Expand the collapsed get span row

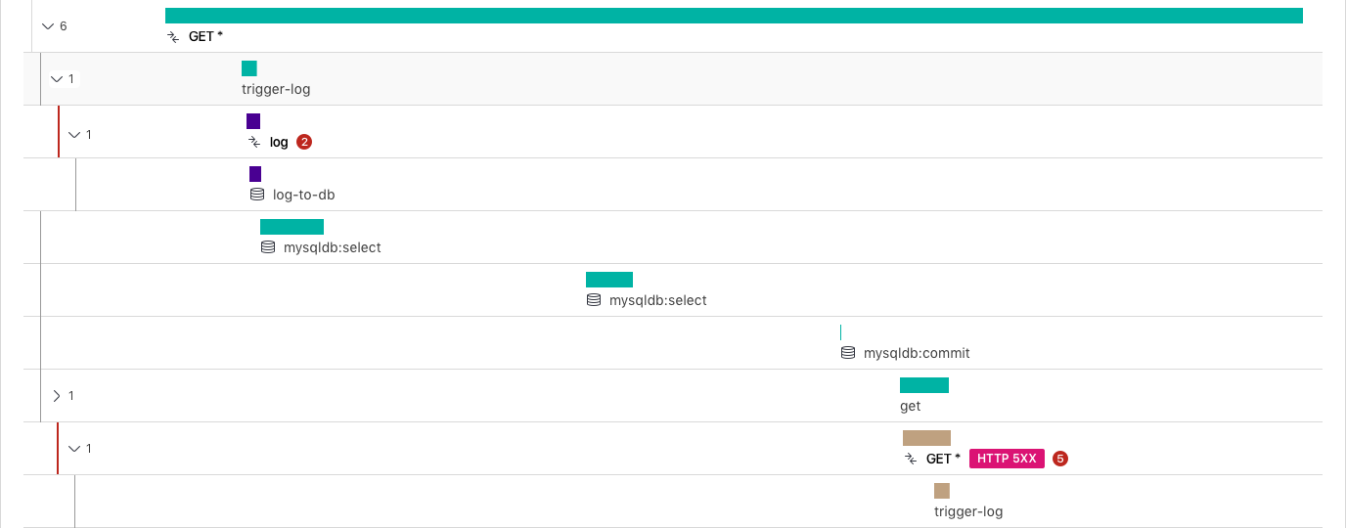pos(56,396)
